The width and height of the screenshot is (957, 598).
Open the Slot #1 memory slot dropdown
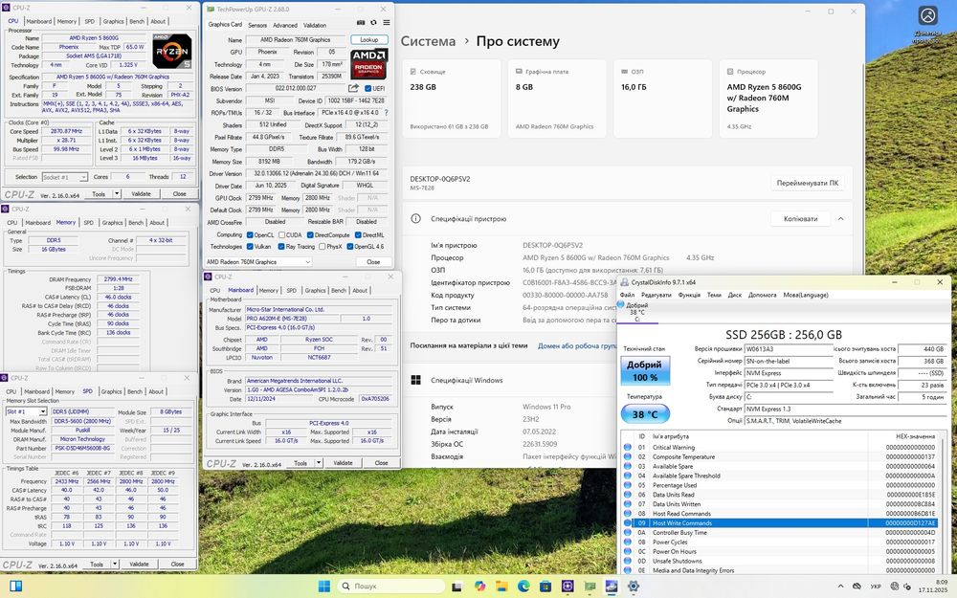26,411
